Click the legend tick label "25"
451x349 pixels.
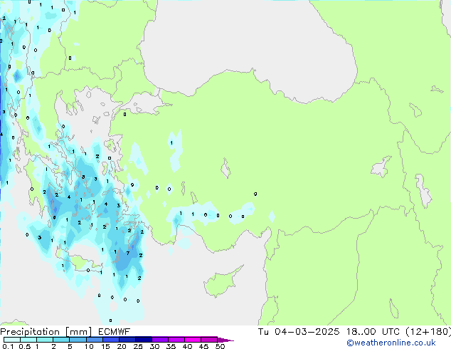tap(138, 346)
